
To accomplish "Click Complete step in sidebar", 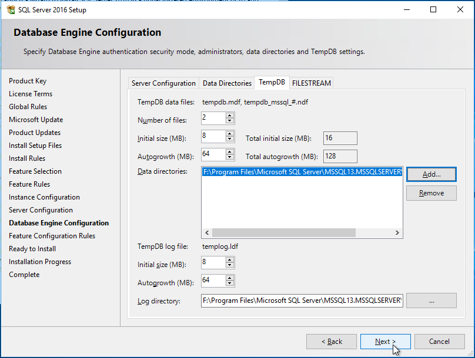I will [x=24, y=275].
